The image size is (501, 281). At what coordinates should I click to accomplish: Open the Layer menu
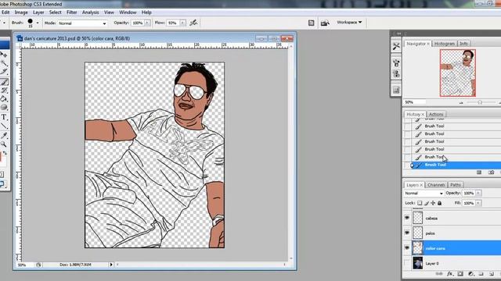(38, 12)
